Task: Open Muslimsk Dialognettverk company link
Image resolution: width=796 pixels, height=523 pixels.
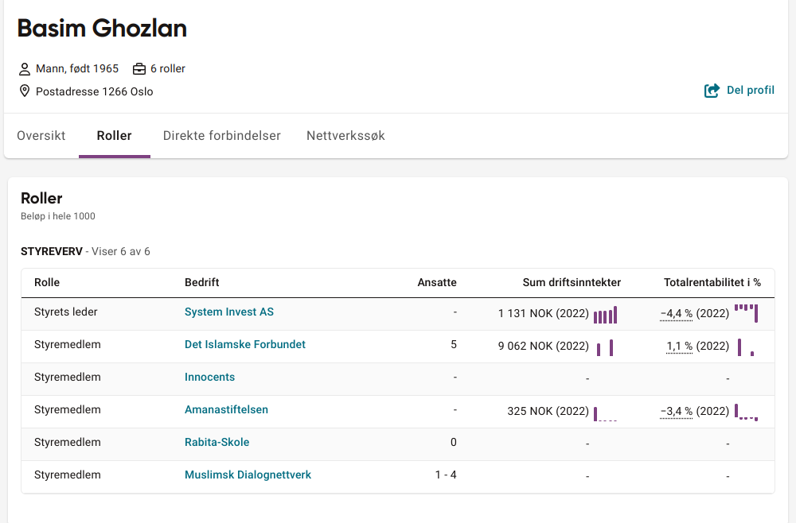Action: 248,475
